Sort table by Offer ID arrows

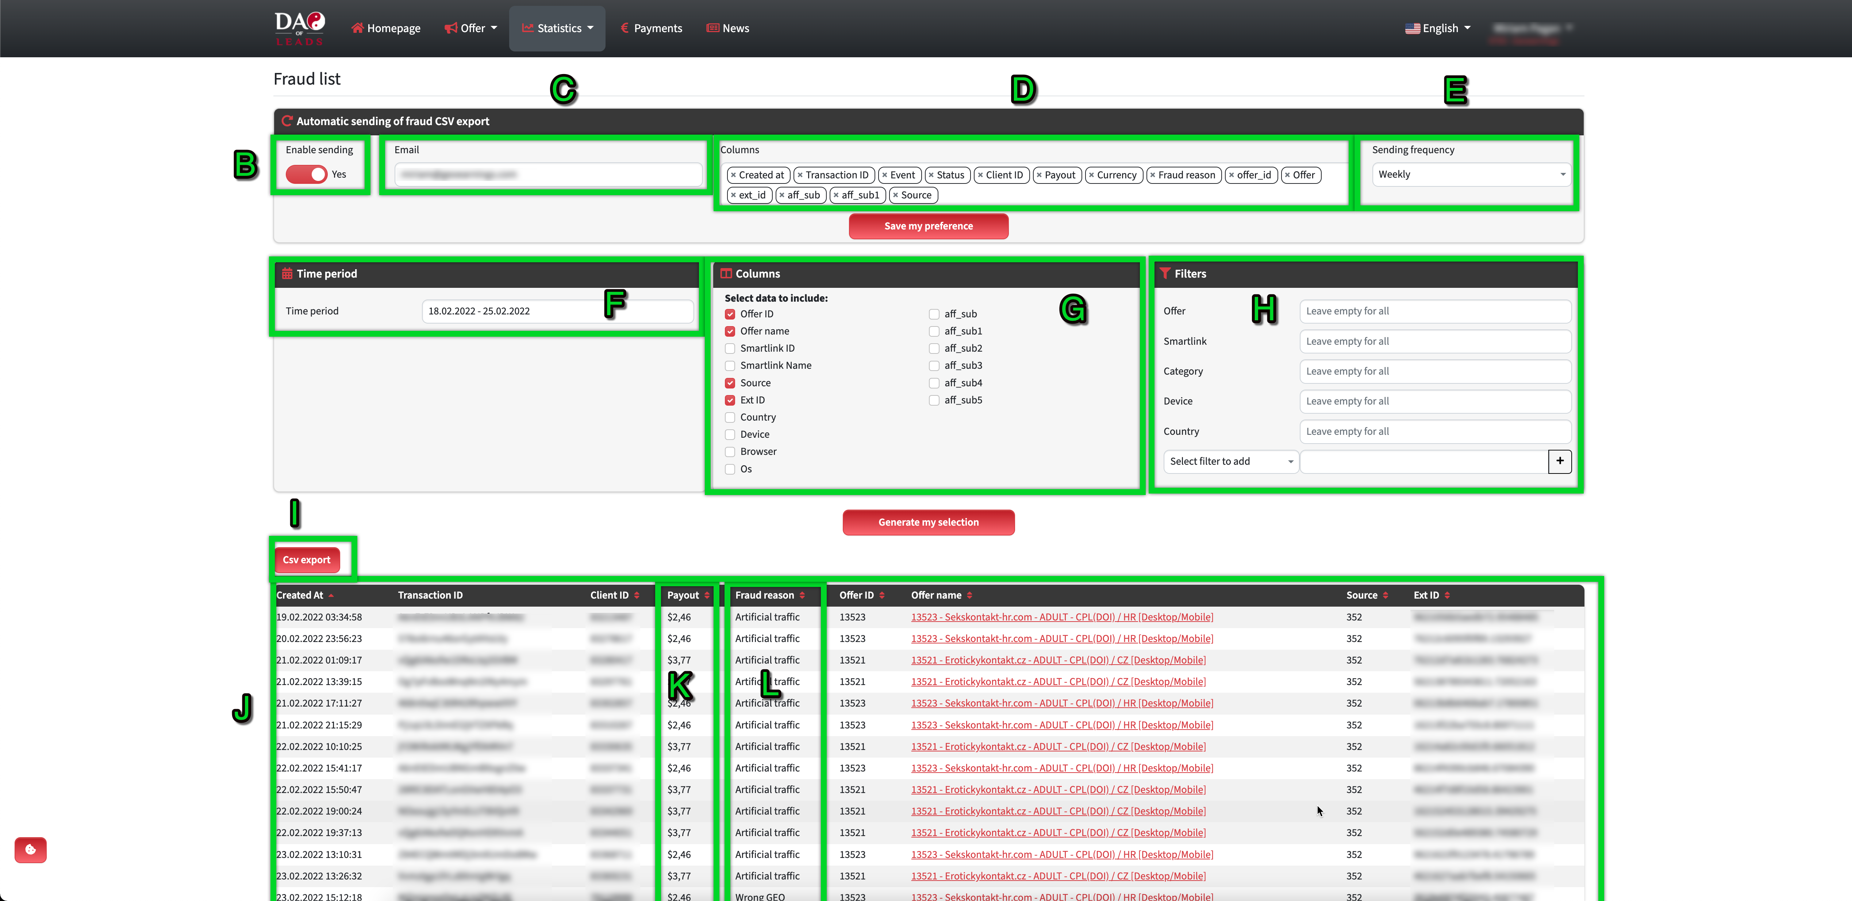tap(882, 595)
